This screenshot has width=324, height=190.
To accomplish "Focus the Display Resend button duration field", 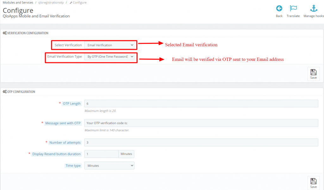I will pos(101,154).
